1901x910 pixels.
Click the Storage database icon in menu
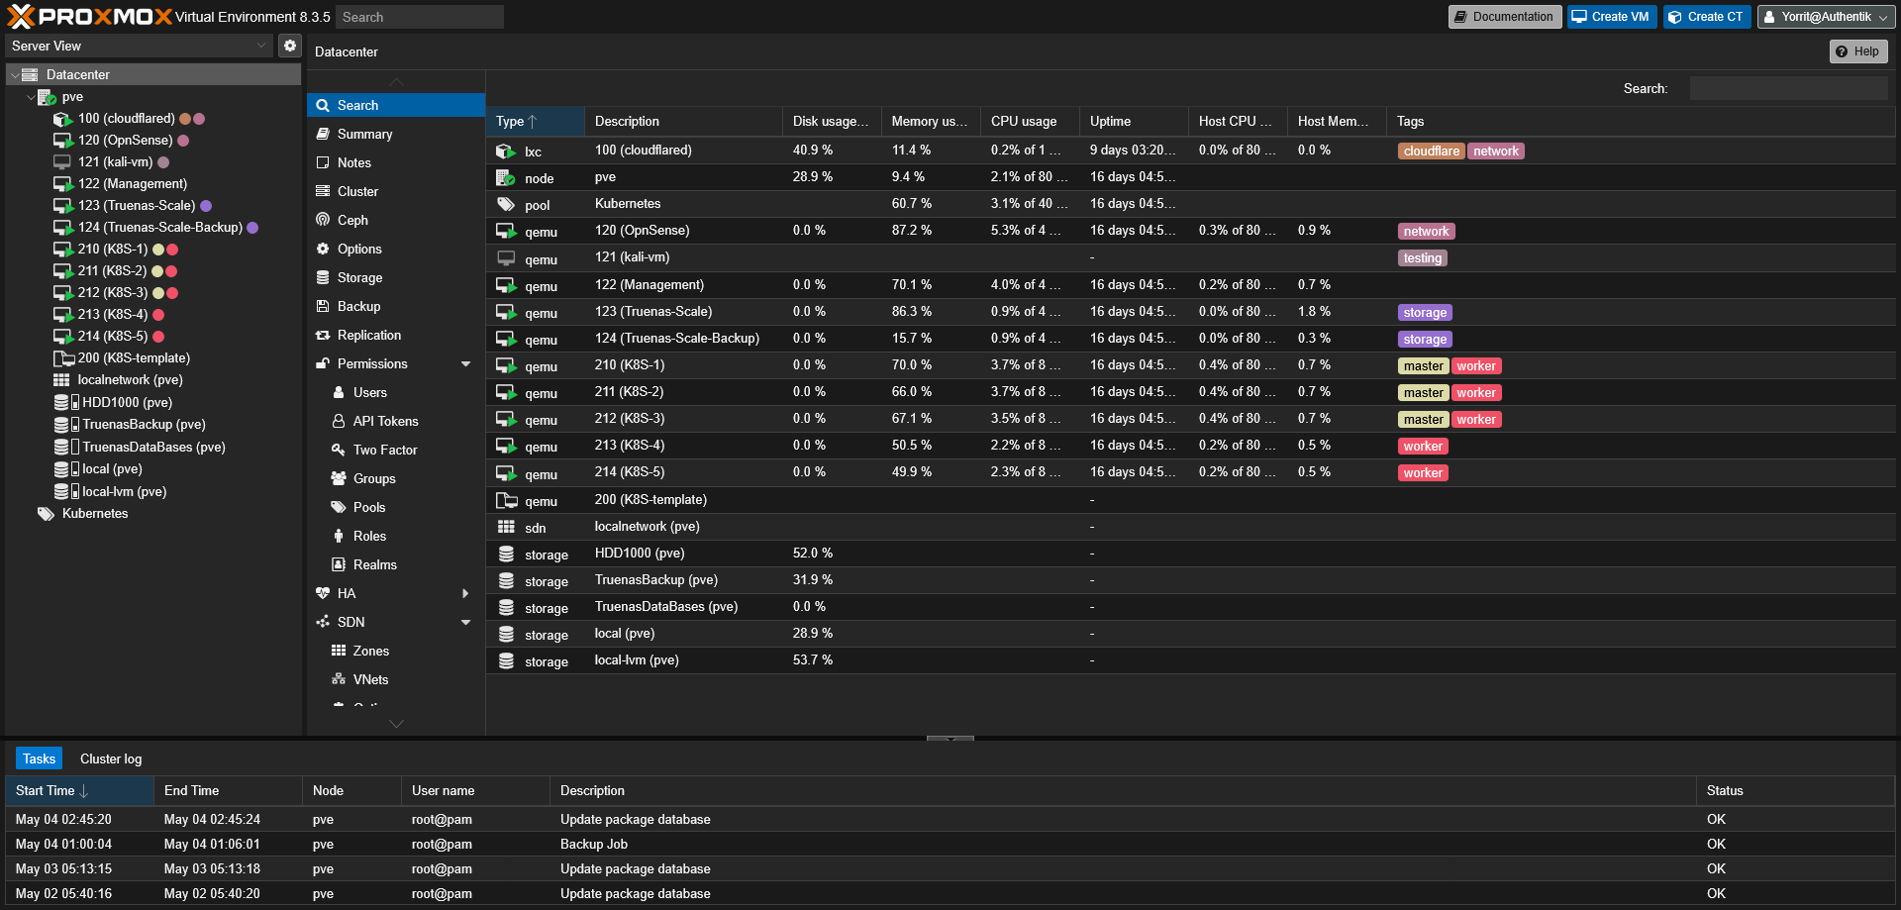tap(323, 277)
